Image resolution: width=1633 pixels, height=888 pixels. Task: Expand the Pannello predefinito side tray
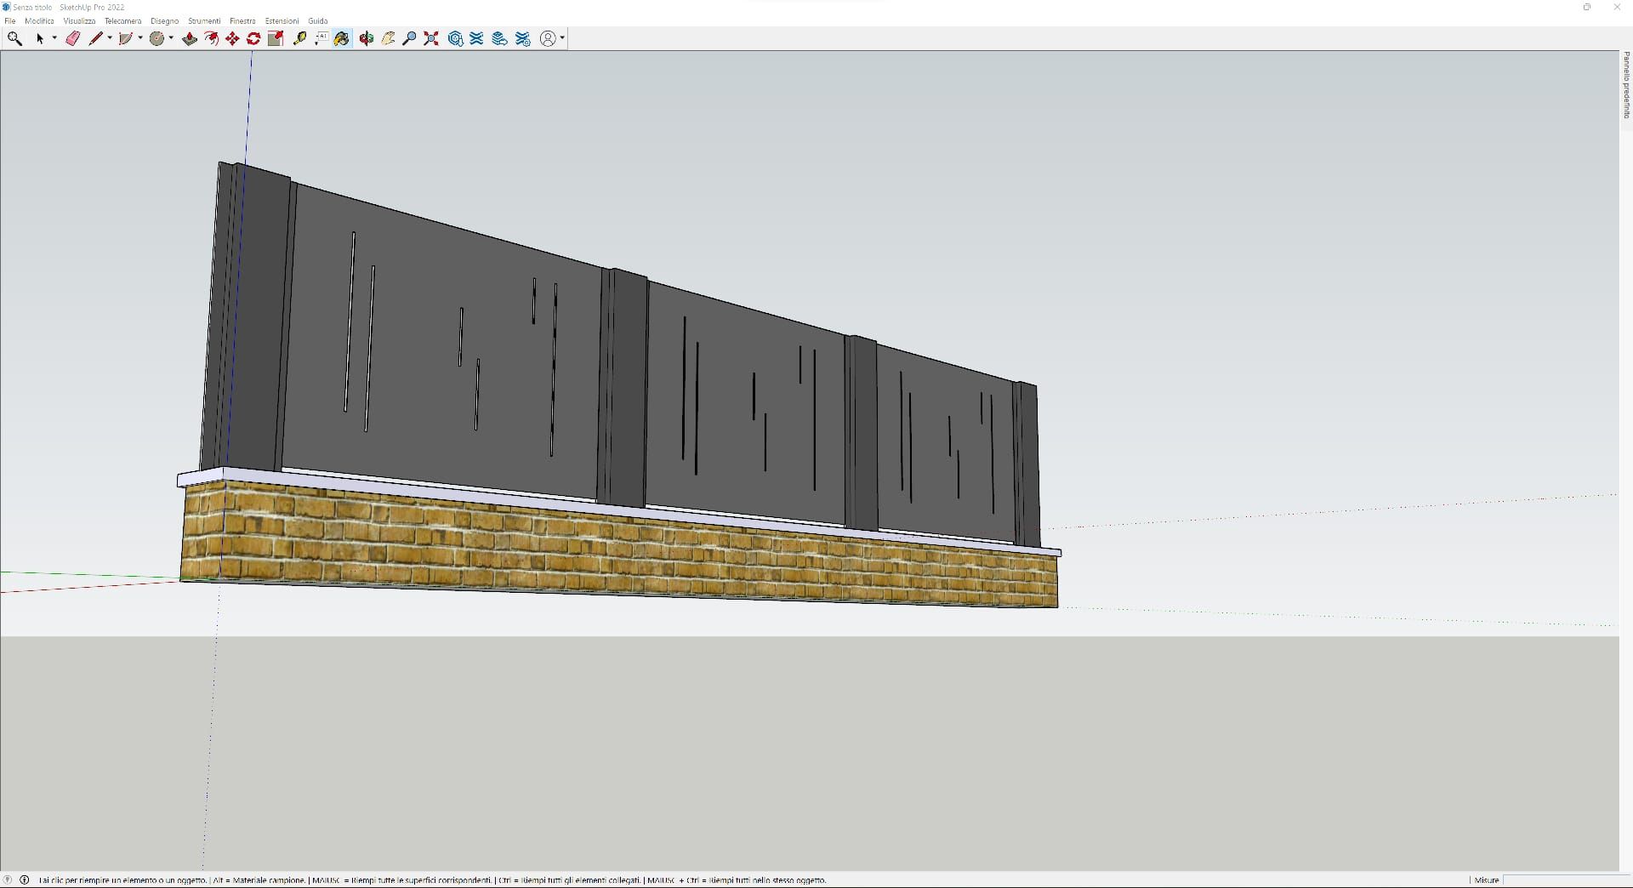(1626, 85)
